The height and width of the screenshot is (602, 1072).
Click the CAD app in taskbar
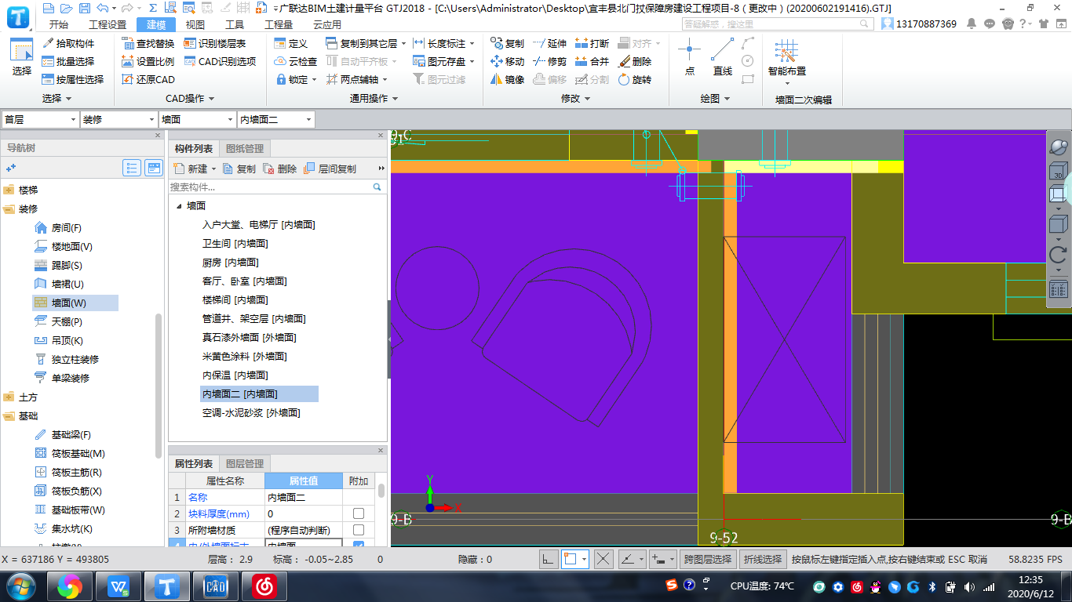point(215,586)
